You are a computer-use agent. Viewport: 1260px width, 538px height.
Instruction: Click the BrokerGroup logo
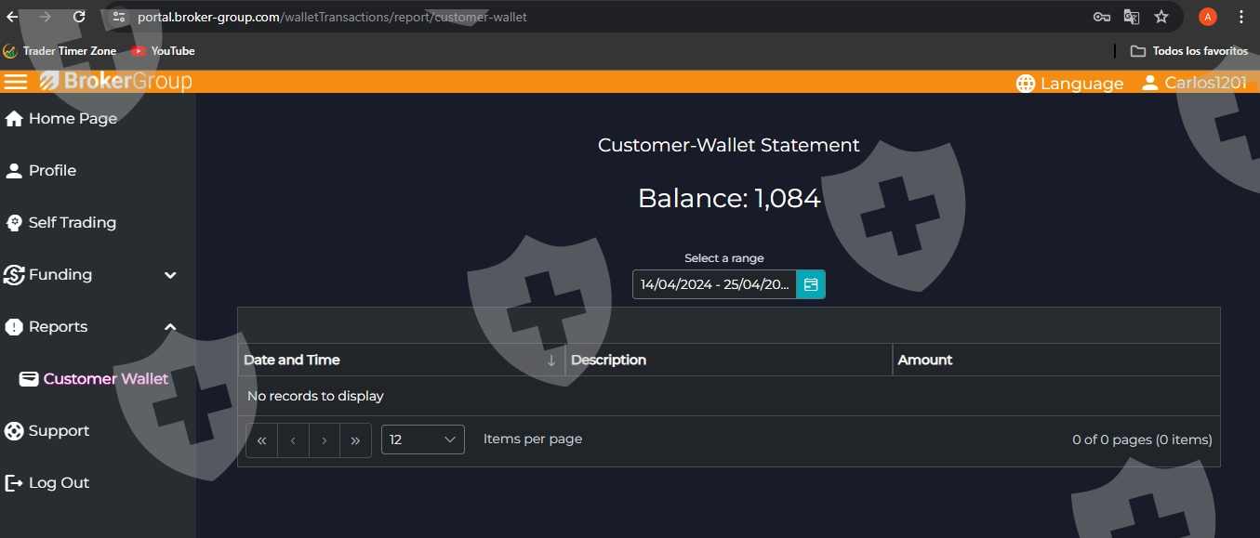click(115, 82)
